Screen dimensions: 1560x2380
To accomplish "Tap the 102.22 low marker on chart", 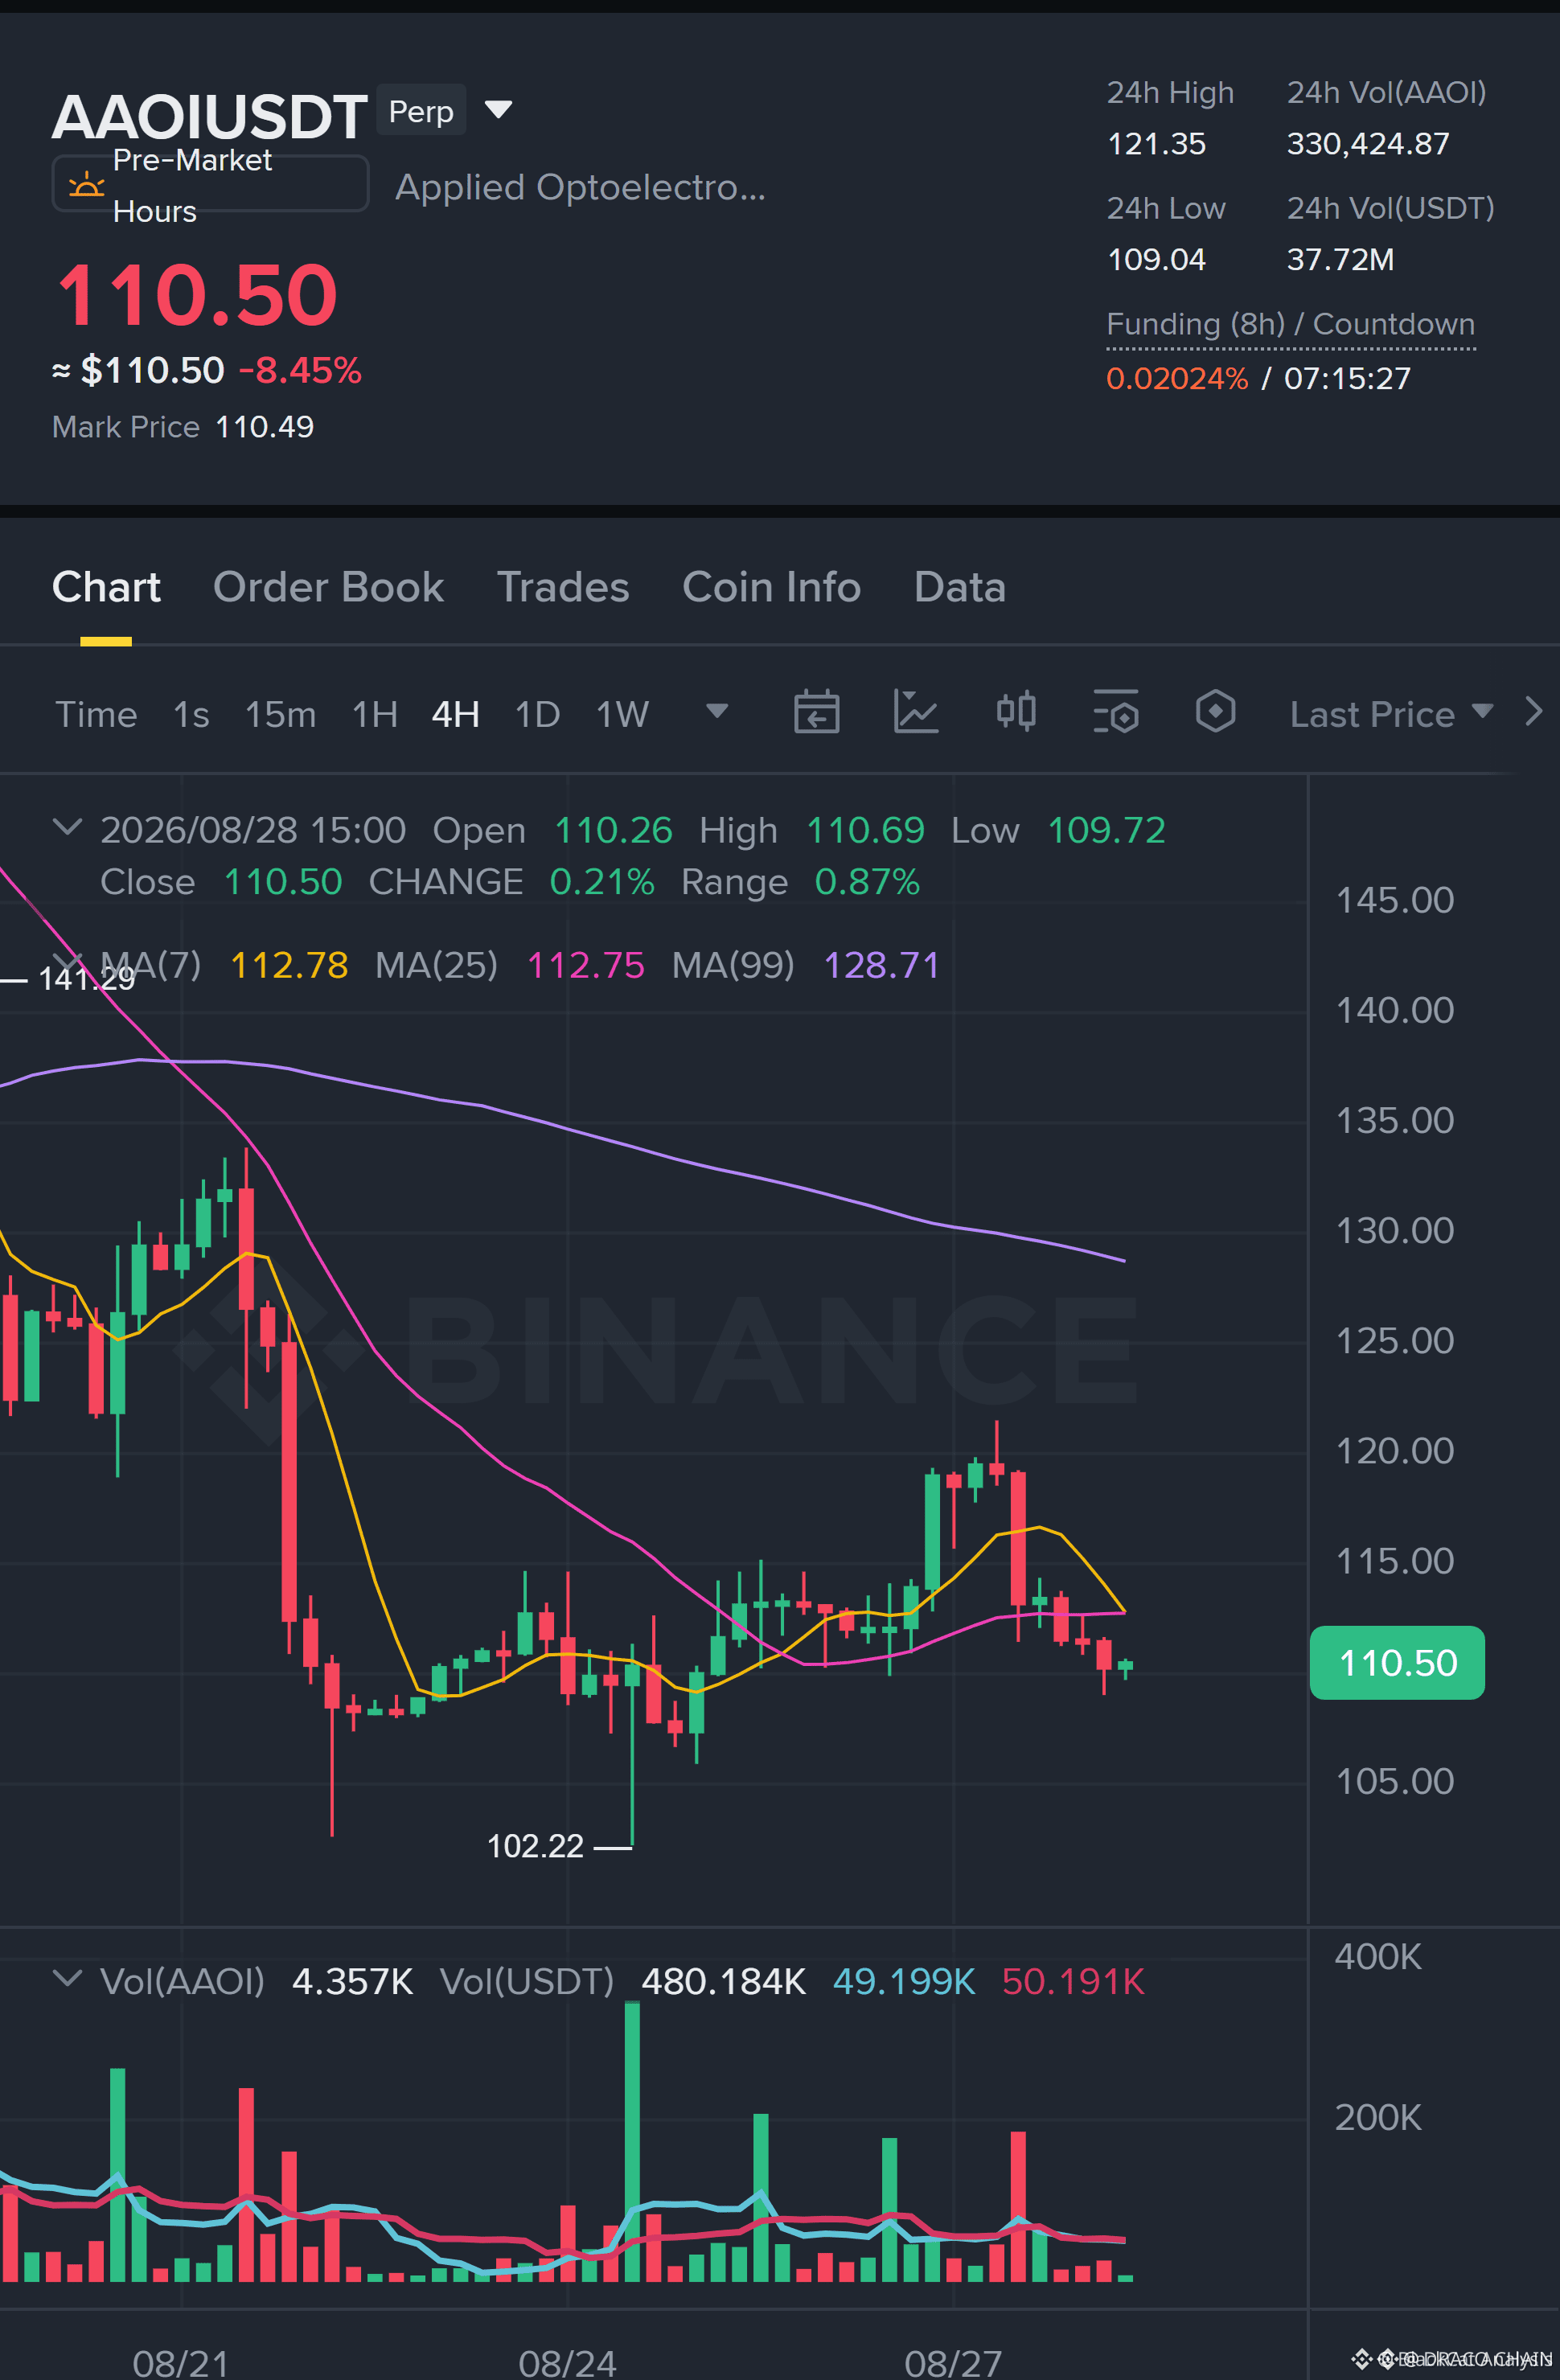I will [535, 1846].
